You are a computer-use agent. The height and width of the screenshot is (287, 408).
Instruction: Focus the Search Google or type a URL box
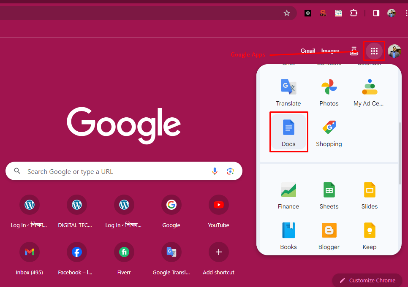point(124,171)
